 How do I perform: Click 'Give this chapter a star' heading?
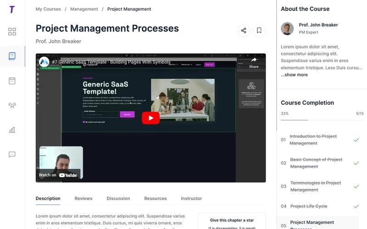[232, 220]
